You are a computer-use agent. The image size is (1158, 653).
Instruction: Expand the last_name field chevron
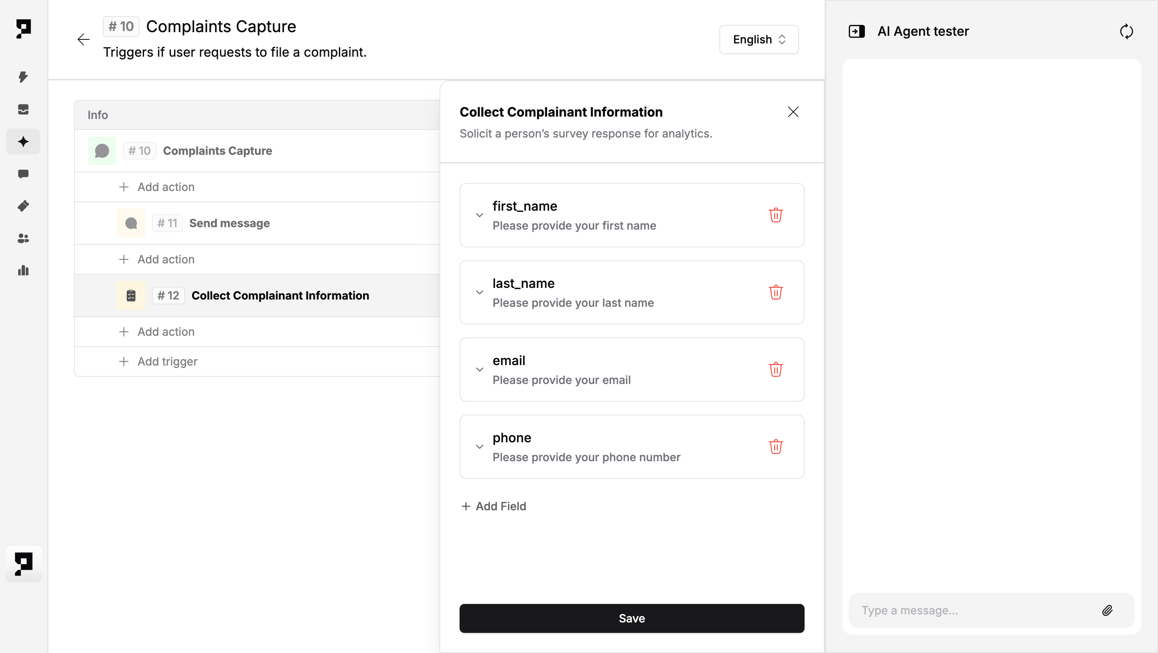pos(480,293)
